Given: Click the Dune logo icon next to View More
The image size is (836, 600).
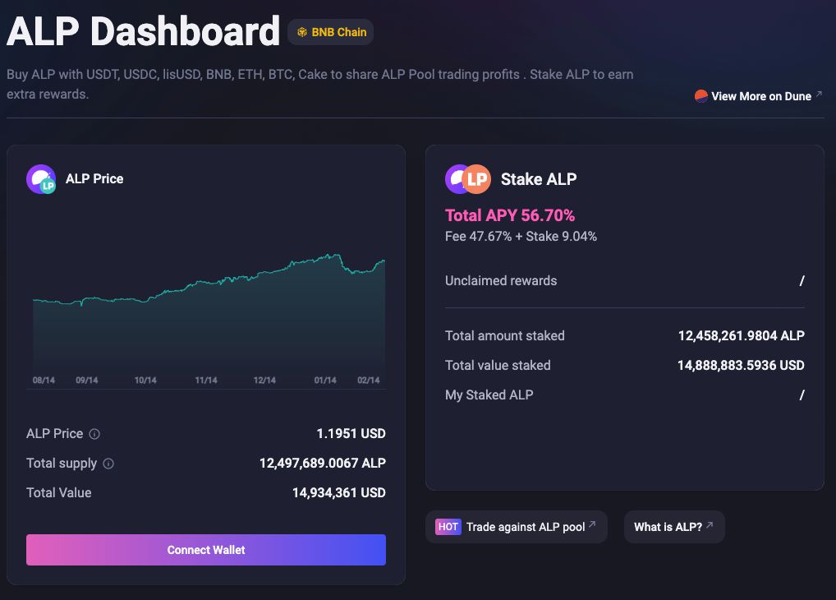Looking at the screenshot, I should click(702, 95).
